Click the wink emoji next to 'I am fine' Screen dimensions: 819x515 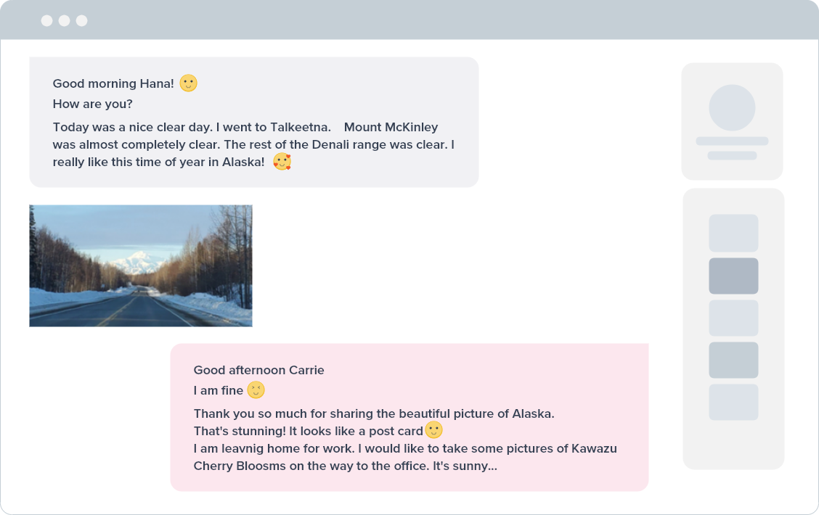click(256, 390)
